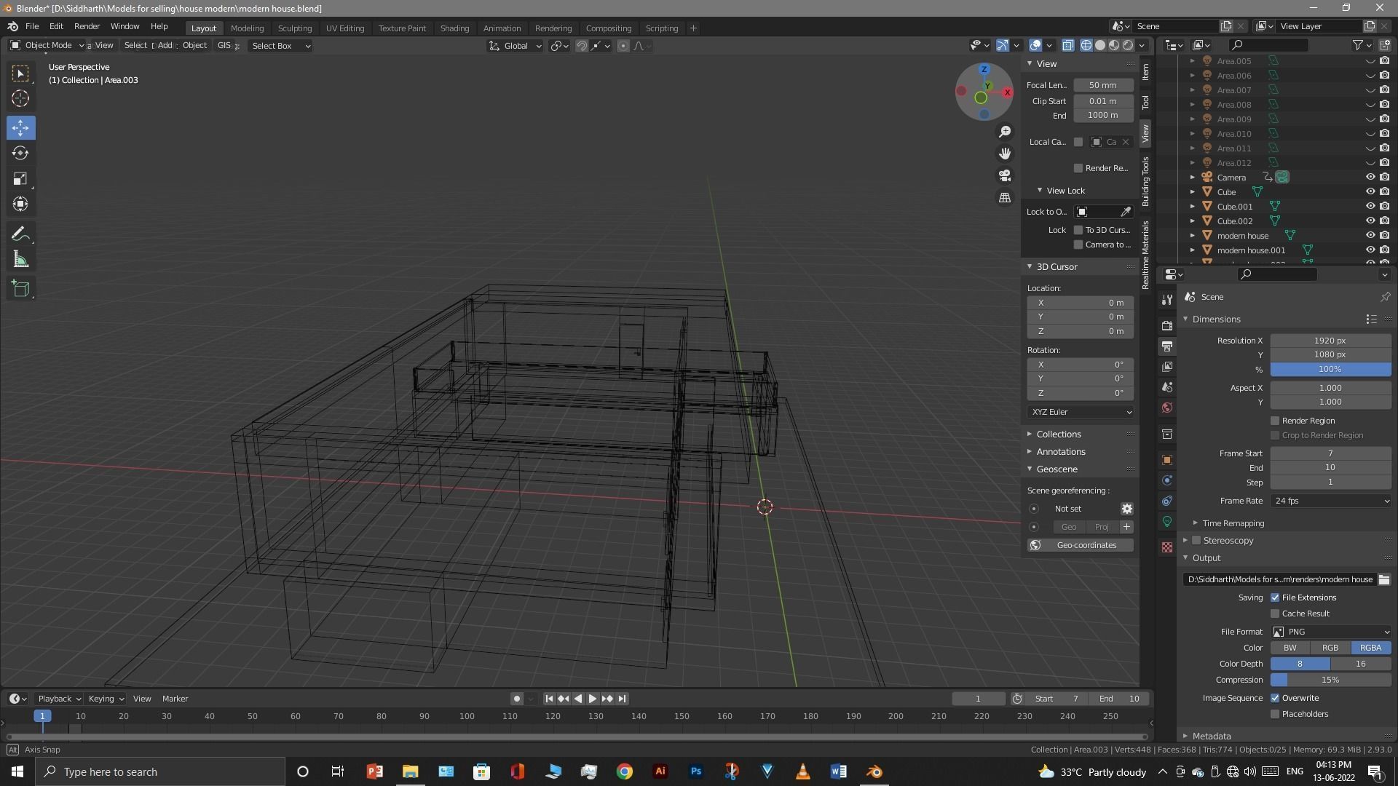Toggle camera view icon in viewport
Image resolution: width=1398 pixels, height=786 pixels.
(x=1005, y=175)
